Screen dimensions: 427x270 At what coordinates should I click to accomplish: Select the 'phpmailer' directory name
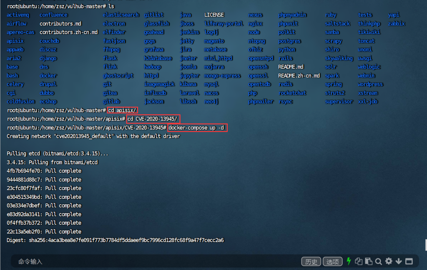261,102
